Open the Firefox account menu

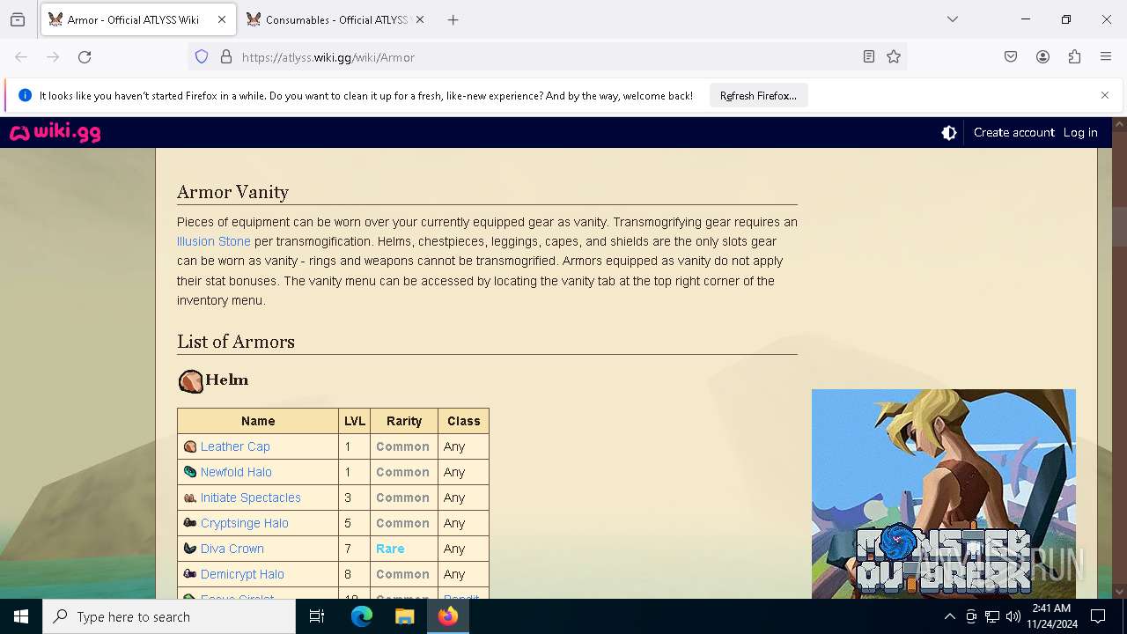point(1042,57)
